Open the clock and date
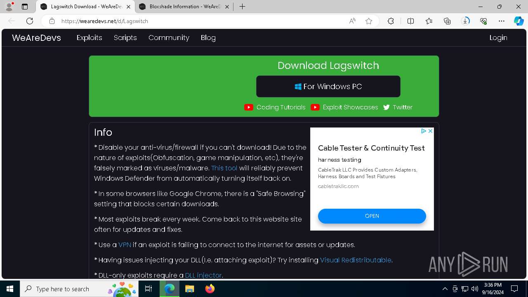The width and height of the screenshot is (528, 297). click(493, 289)
